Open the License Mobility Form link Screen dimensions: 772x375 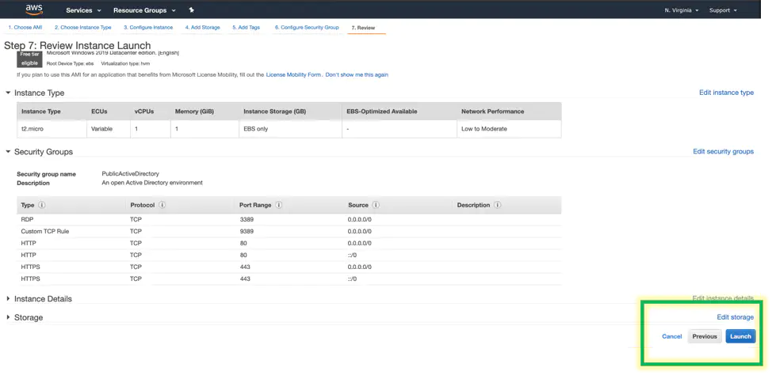294,74
